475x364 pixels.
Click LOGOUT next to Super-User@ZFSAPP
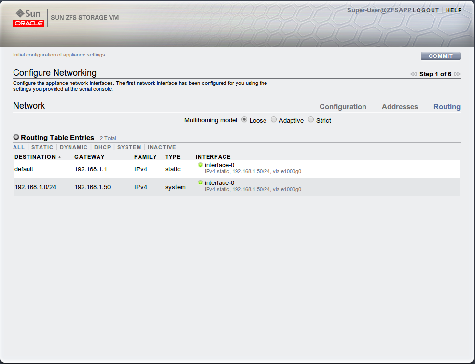pyautogui.click(x=425, y=10)
